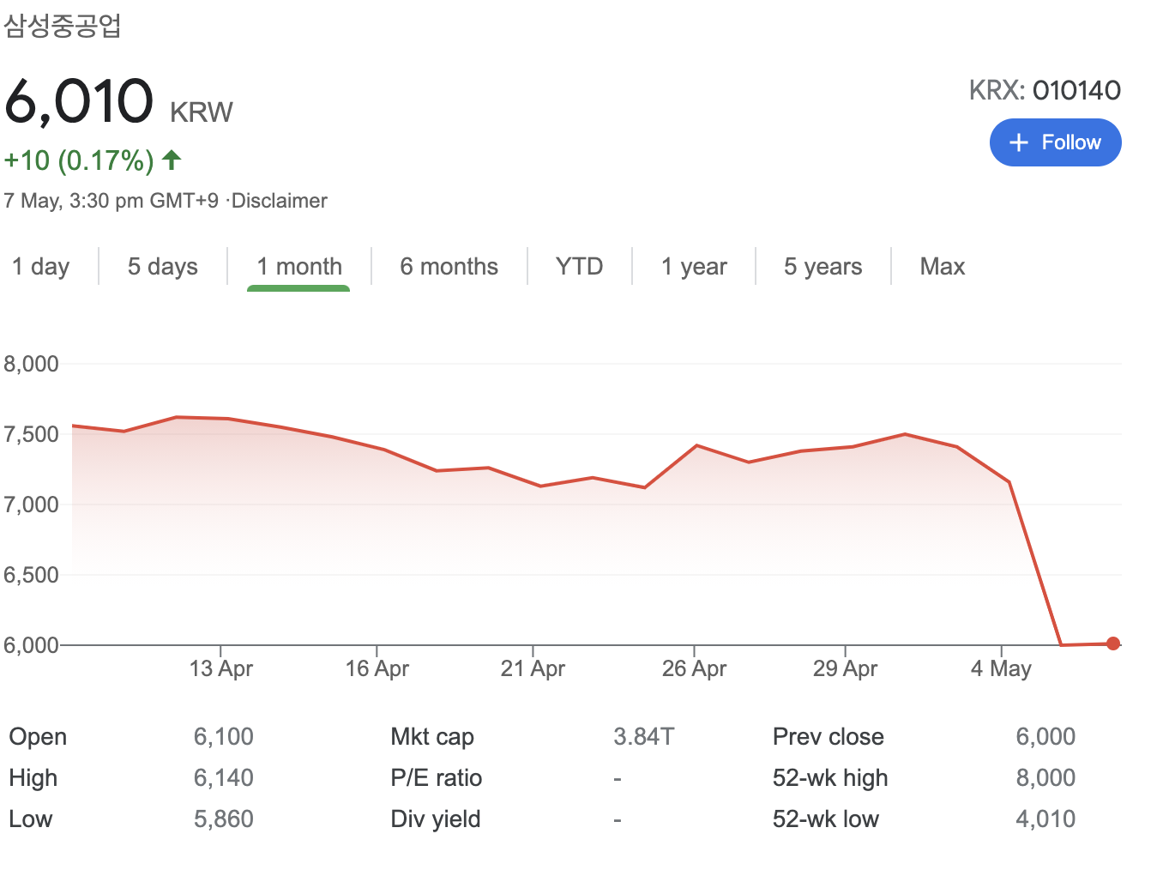Click the 52-wk low value 4,010

(1045, 819)
